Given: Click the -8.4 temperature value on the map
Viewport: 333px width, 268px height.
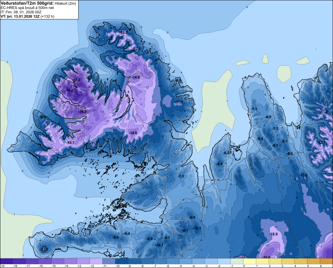Looking at the screenshot, I should tap(260, 139).
